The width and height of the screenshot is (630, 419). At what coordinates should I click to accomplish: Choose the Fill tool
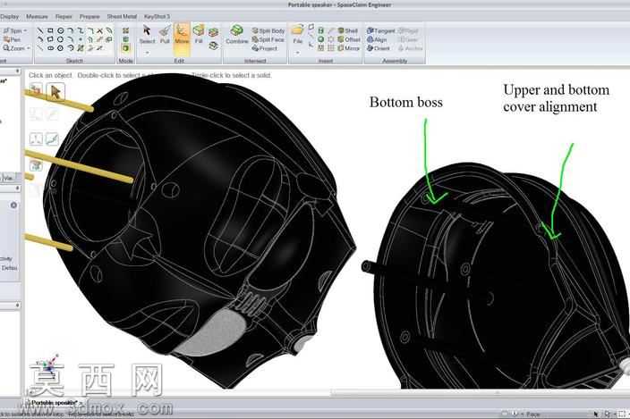click(199, 35)
